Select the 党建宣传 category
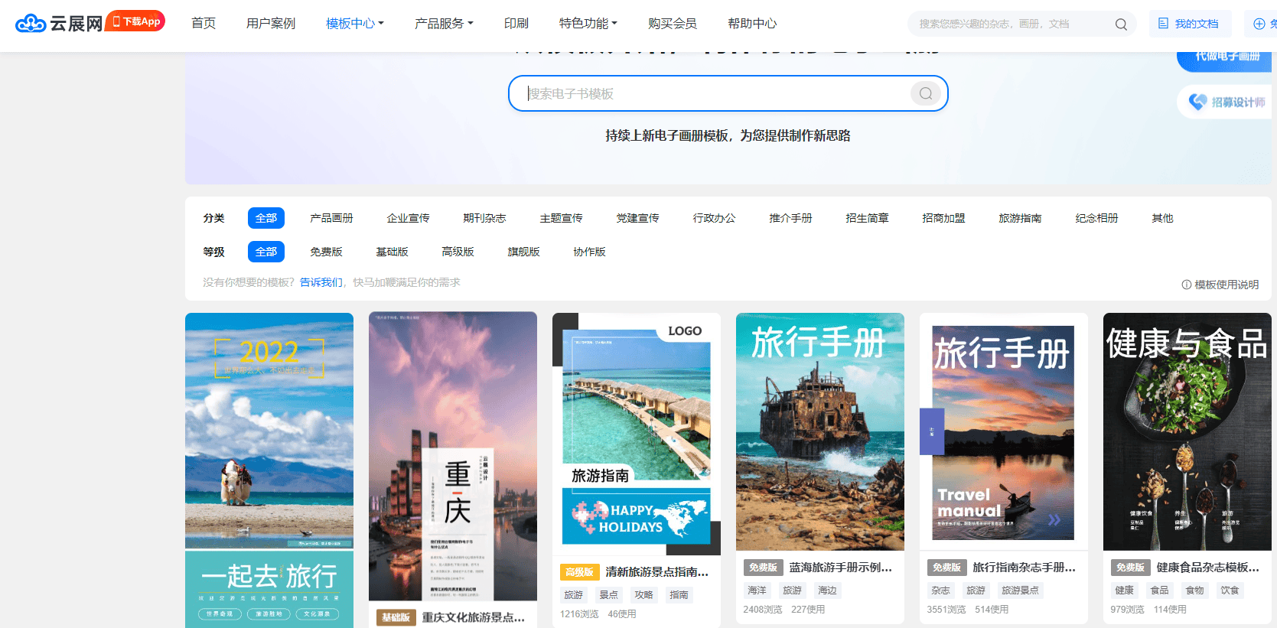Viewport: 1277px width, 628px height. click(637, 218)
